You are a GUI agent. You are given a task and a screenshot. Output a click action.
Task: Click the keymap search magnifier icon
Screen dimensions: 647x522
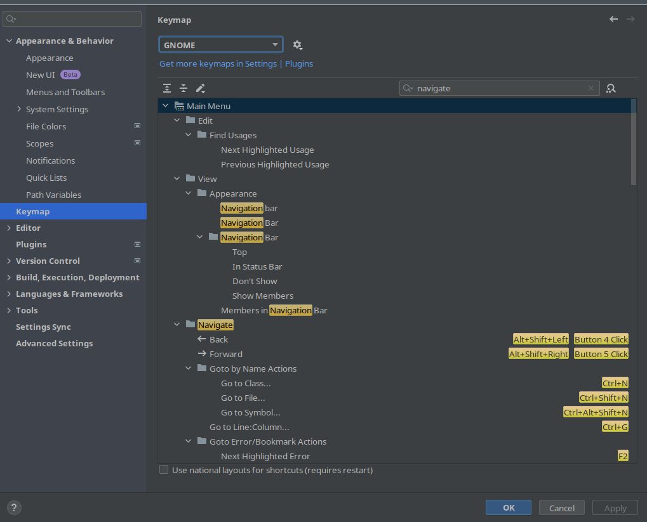[408, 88]
